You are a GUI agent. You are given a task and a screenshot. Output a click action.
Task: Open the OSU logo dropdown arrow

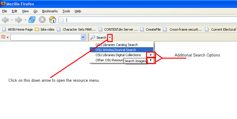[x=8, y=37]
